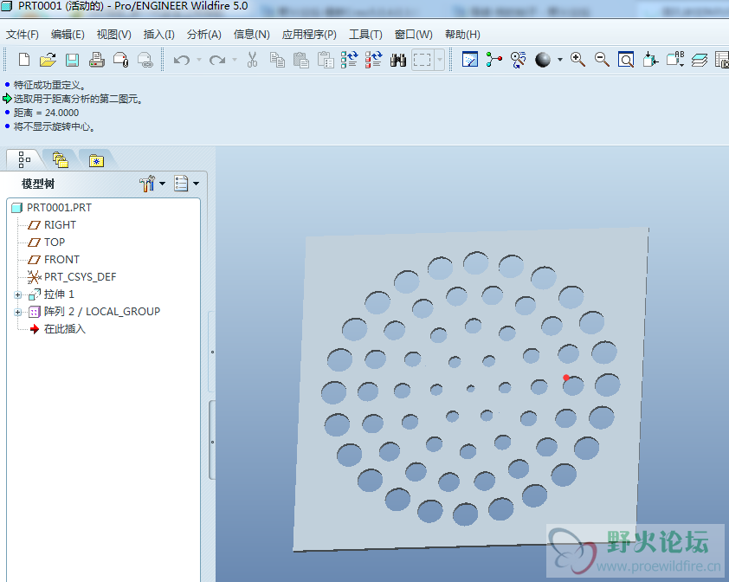Switch to the Model Tree navigator tab
The width and height of the screenshot is (729, 582).
(x=24, y=159)
